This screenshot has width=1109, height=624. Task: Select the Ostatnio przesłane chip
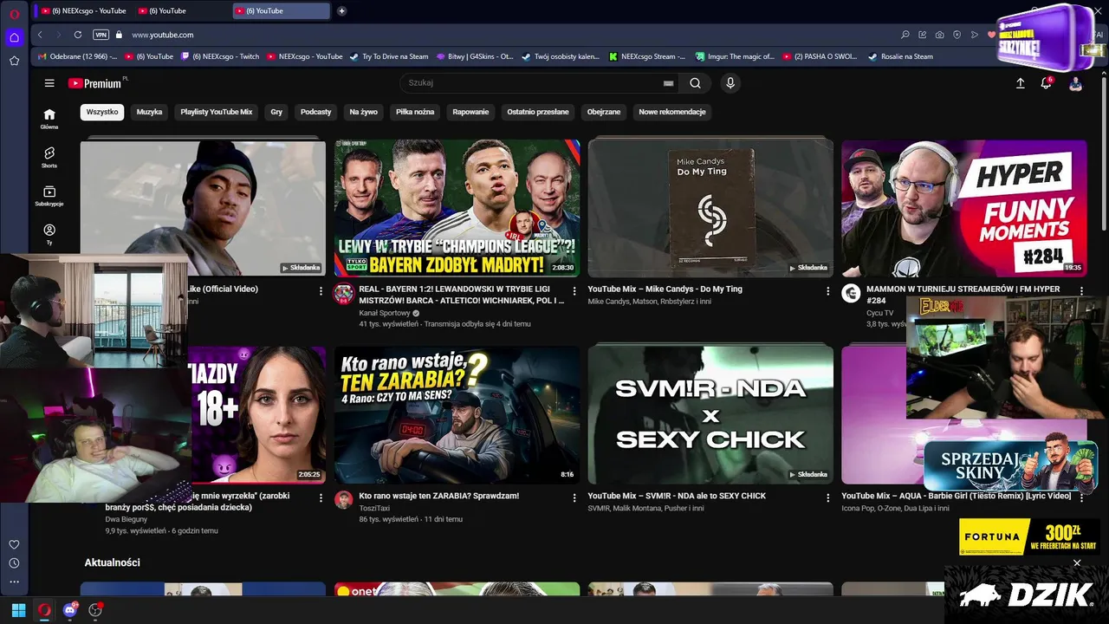538,112
